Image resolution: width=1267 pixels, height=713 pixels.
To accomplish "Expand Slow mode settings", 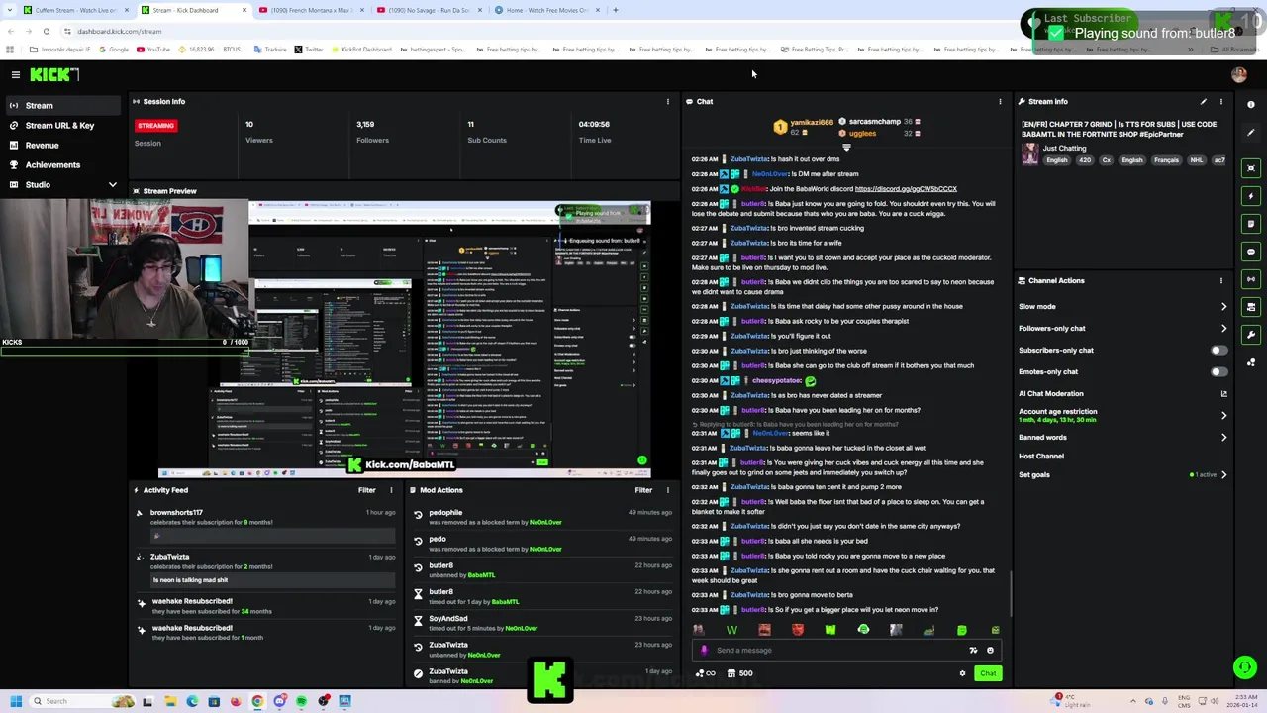I will 1223,306.
